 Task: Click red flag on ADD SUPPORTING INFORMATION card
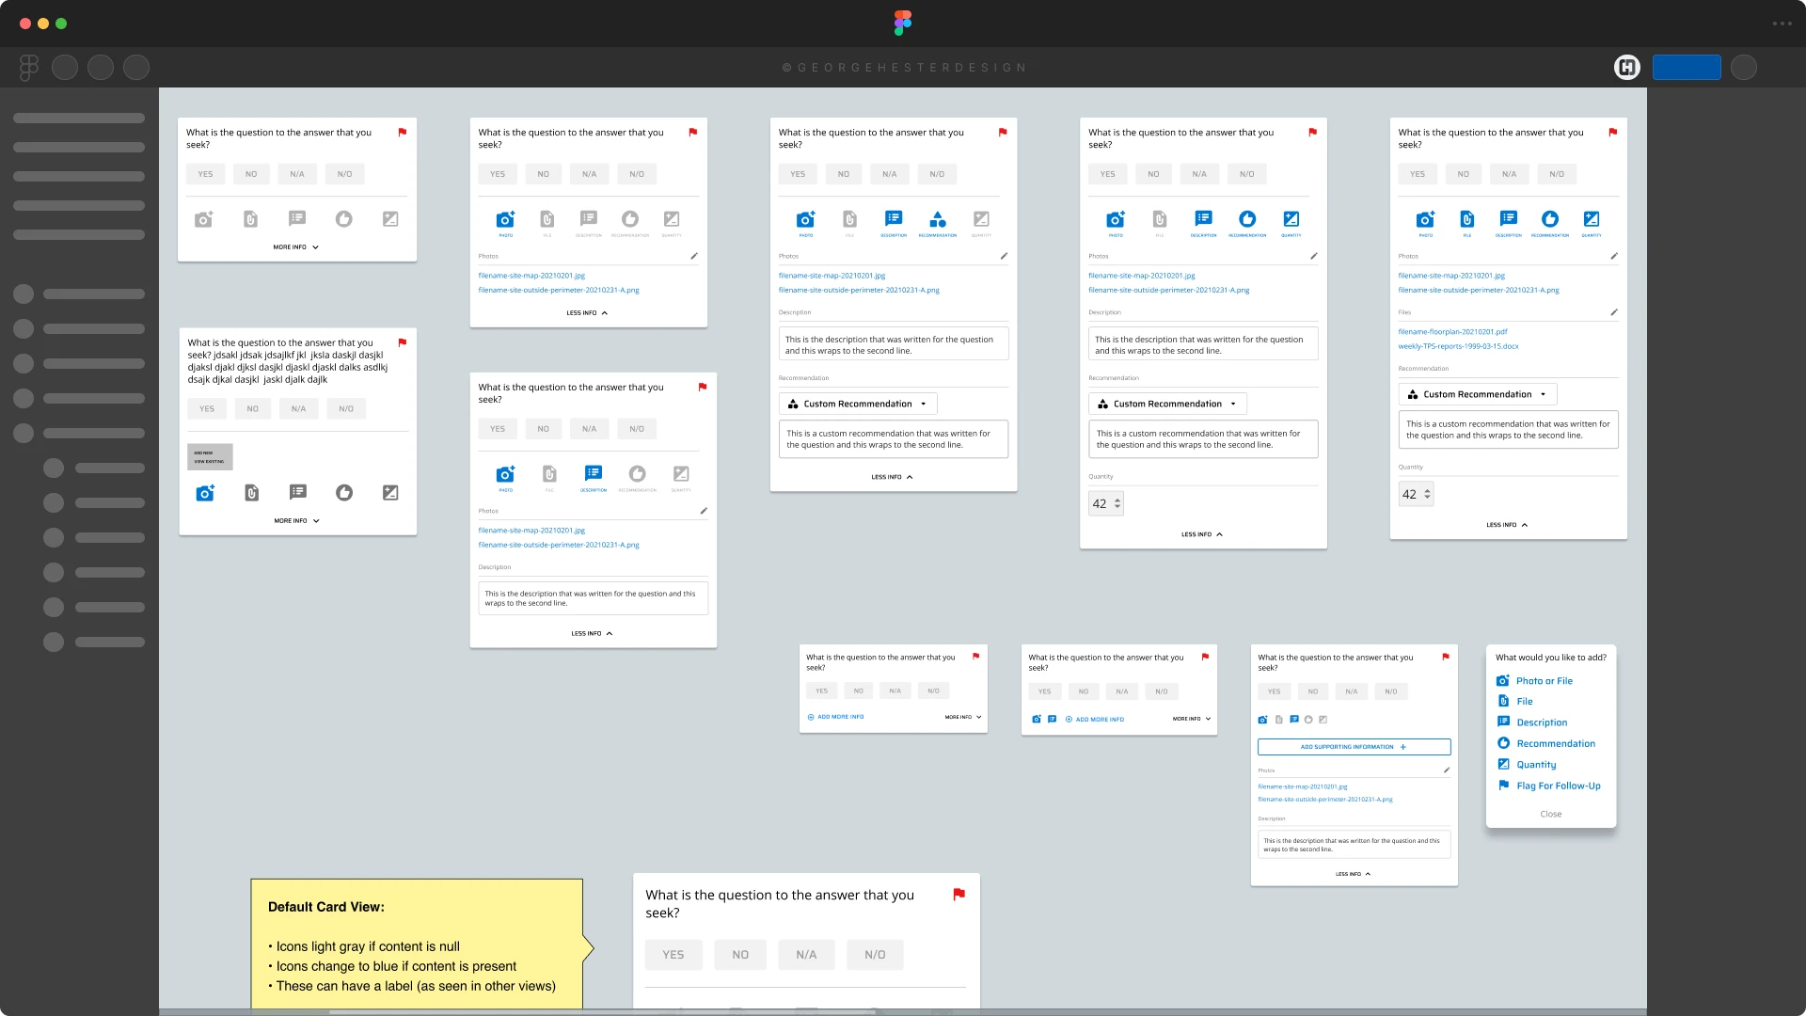coord(1446,657)
